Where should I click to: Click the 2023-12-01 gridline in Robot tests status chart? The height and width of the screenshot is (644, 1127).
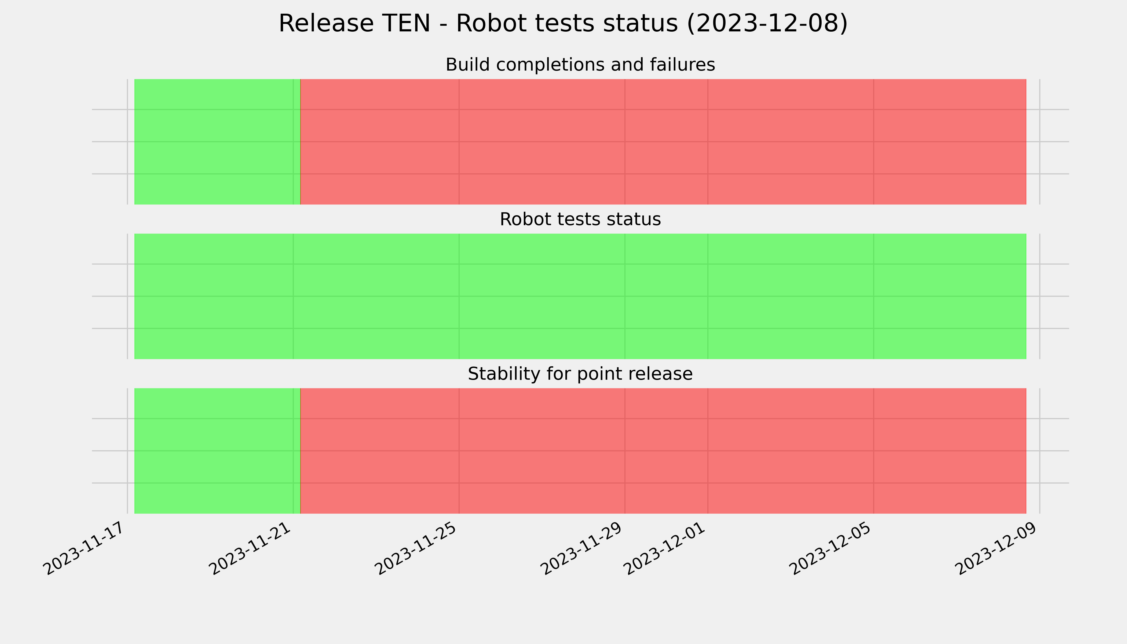point(708,296)
